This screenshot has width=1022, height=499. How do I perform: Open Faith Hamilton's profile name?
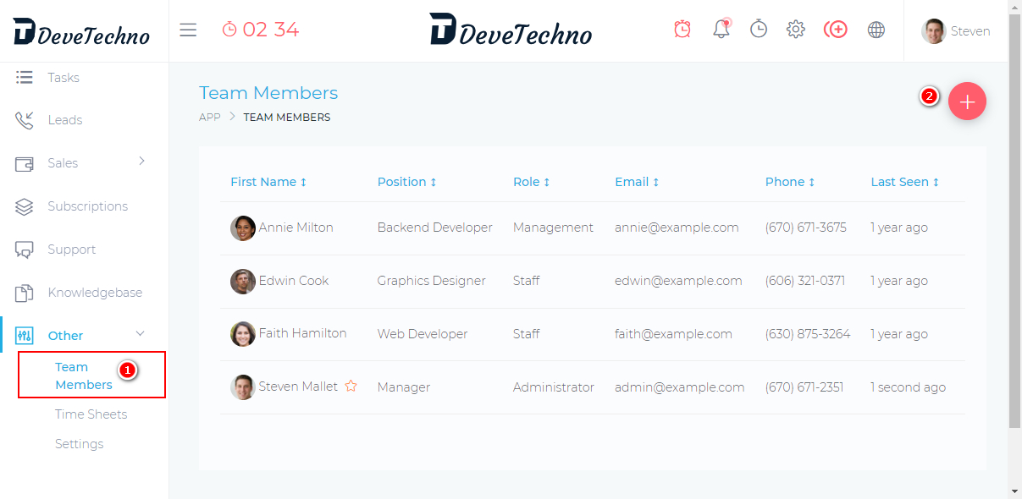(x=303, y=333)
